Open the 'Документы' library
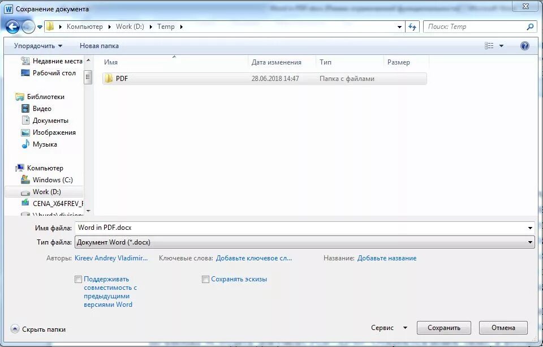The width and height of the screenshot is (543, 347). tap(45, 120)
